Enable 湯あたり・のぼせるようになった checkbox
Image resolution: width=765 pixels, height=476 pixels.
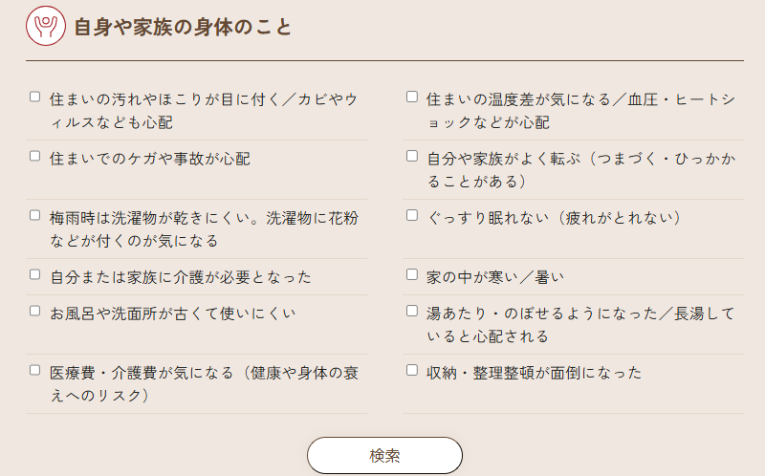(x=412, y=311)
